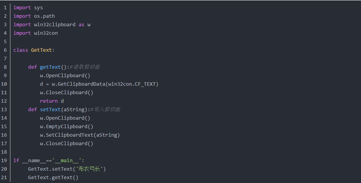Screen dimensions: 361x183
Task: Click GetText.getText() on the last line
Action: click(x=53, y=178)
